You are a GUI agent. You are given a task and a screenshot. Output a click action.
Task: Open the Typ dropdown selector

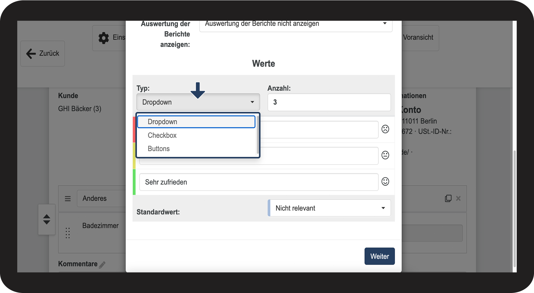coord(198,102)
